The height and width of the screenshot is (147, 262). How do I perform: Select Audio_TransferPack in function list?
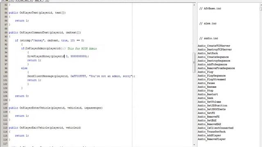coord(212,131)
